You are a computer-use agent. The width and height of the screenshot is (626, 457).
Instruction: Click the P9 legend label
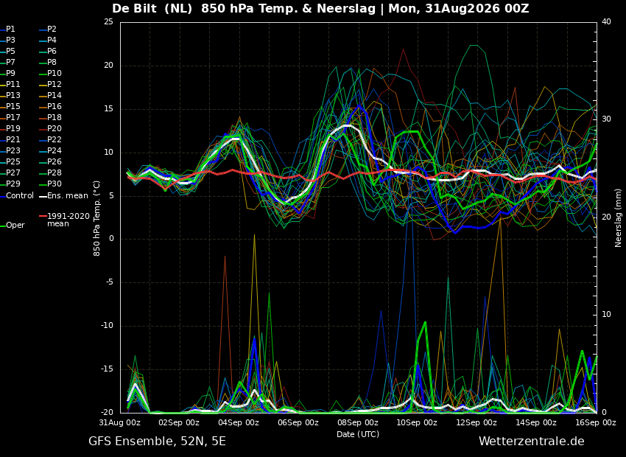[10, 74]
